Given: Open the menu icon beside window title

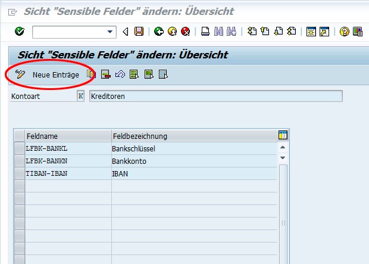Looking at the screenshot, I should (12, 12).
